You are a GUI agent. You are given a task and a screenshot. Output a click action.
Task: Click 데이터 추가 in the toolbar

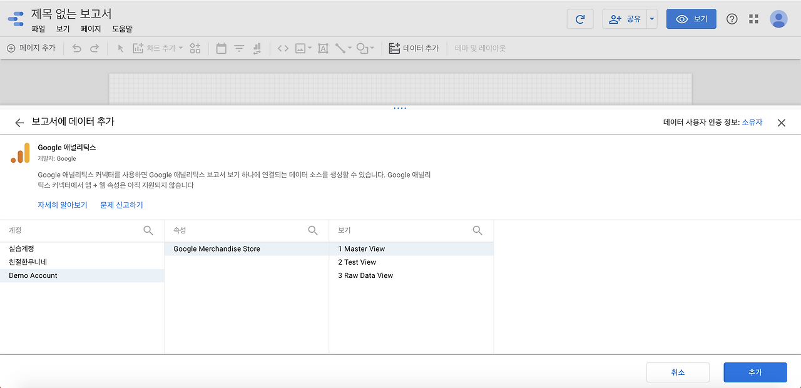coord(414,48)
